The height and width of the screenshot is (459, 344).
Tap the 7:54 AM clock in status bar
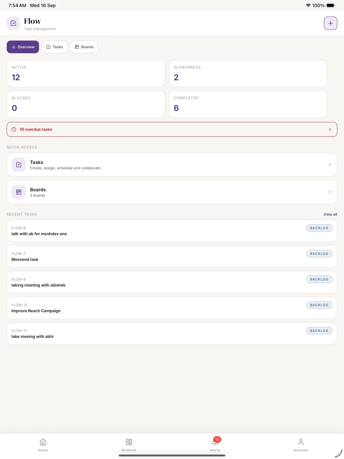pyautogui.click(x=17, y=5)
